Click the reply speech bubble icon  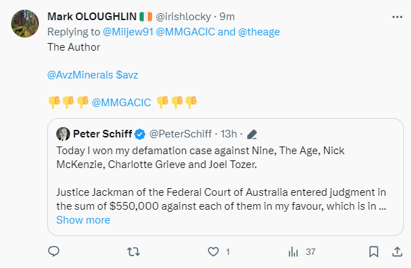pyautogui.click(x=53, y=251)
